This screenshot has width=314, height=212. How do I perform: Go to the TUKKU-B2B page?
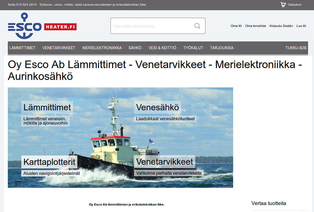296,48
